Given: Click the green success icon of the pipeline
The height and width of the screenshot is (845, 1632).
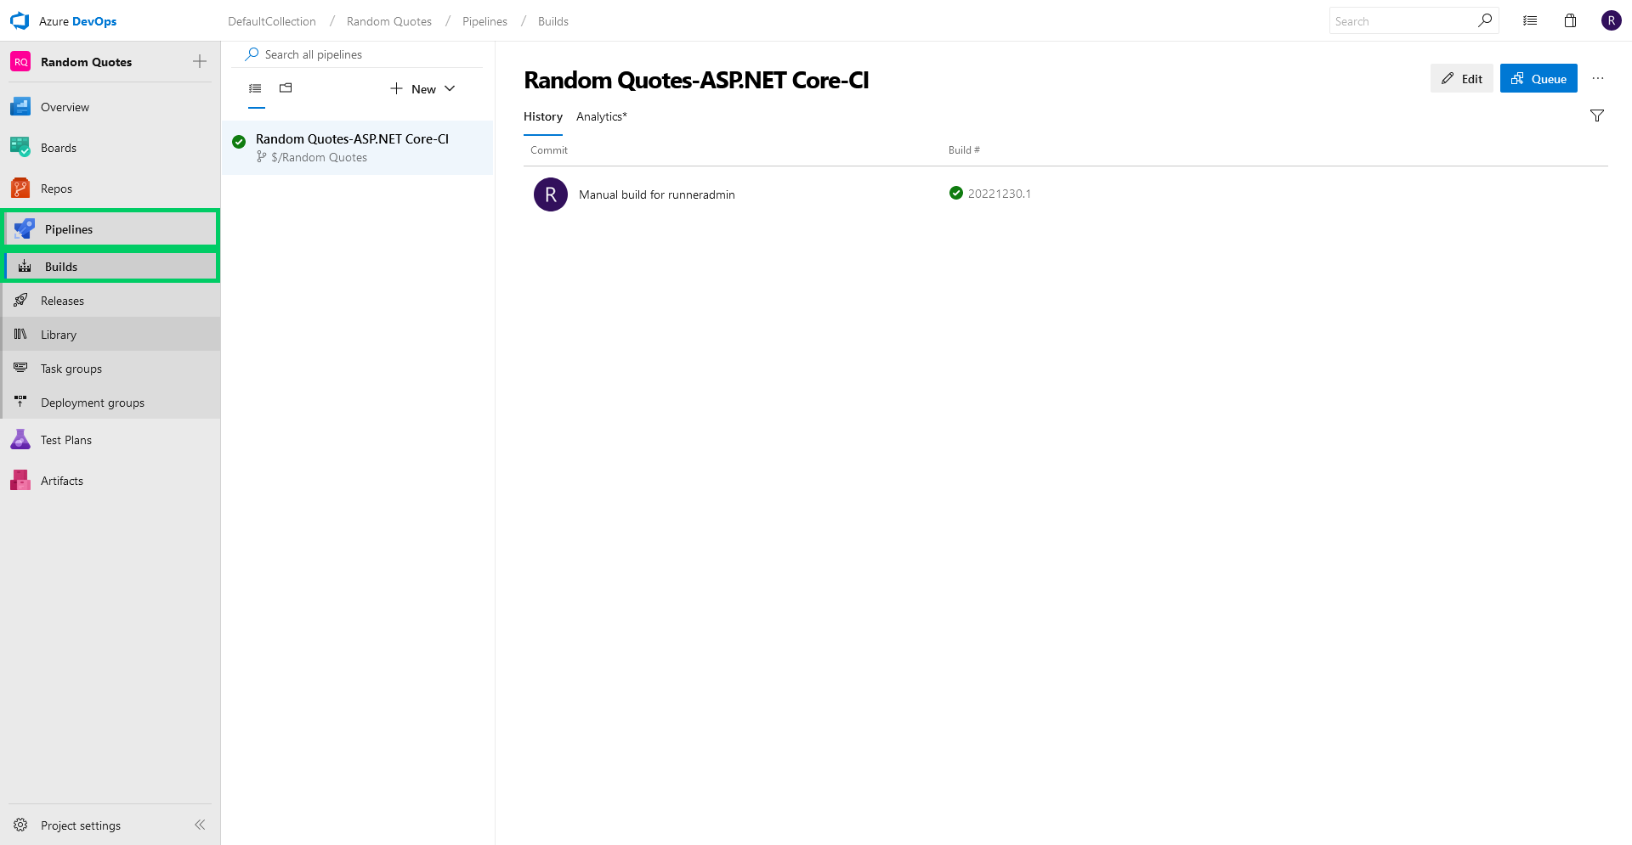Looking at the screenshot, I should point(239,142).
